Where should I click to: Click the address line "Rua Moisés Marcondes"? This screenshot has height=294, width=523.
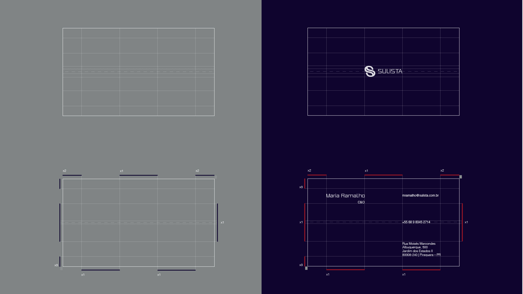tap(419, 244)
